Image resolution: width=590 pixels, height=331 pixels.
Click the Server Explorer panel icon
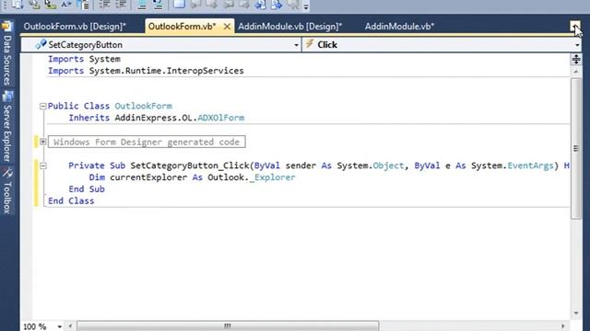coord(7,97)
